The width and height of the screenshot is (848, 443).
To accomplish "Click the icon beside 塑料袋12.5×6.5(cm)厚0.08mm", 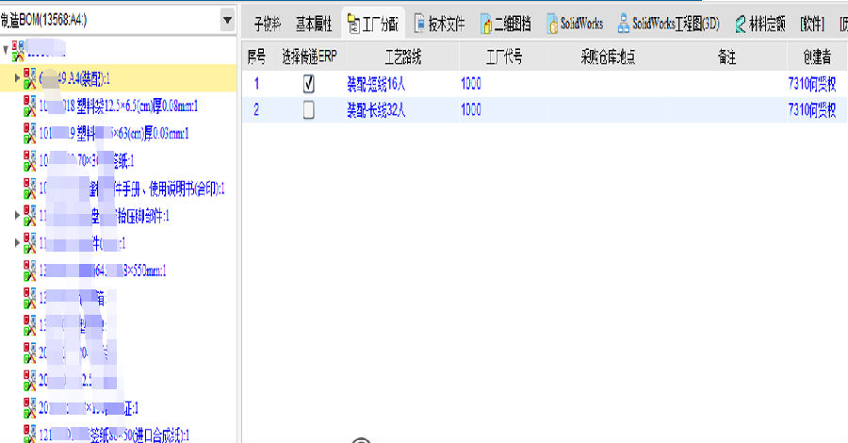I will (x=30, y=106).
